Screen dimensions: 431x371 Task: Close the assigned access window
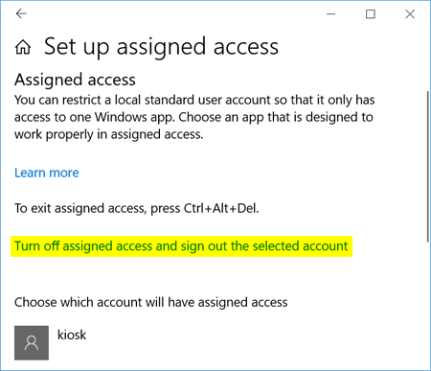[410, 13]
